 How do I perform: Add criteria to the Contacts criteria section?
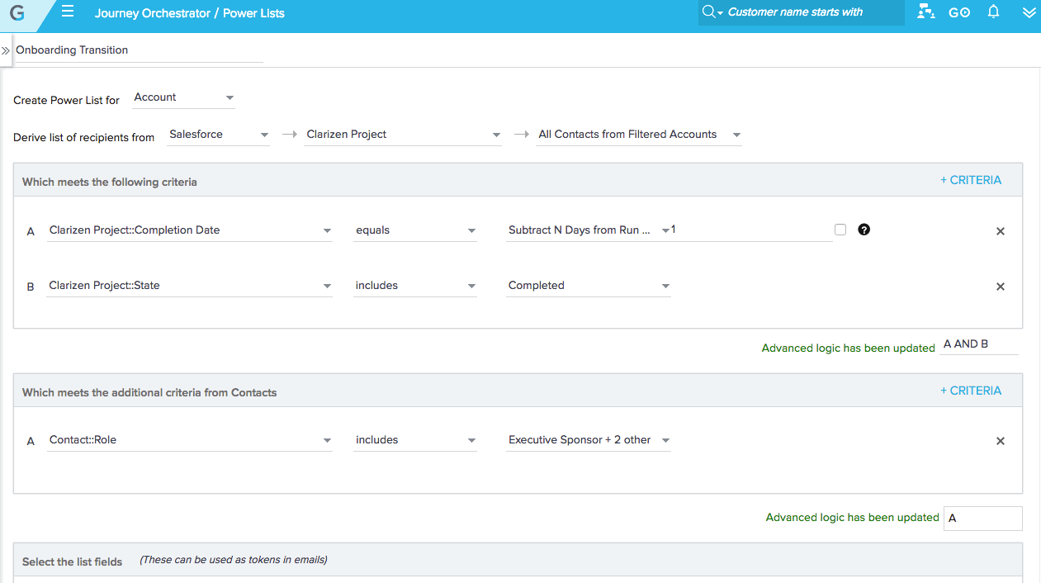(971, 391)
